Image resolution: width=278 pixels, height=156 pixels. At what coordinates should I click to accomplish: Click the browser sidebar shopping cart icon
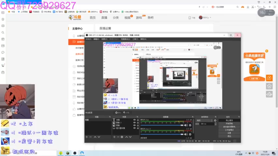[x=3, y=66]
